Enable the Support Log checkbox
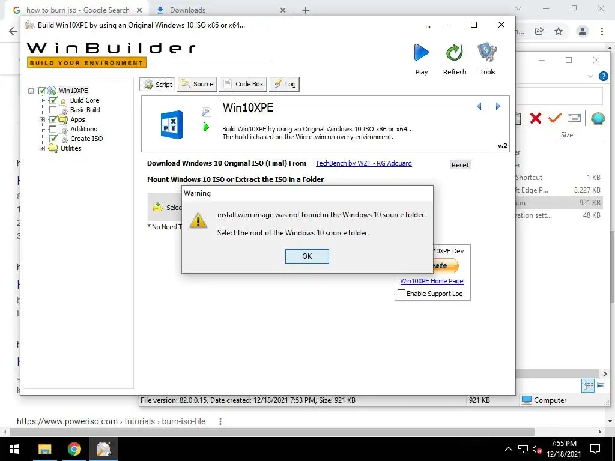The image size is (615, 461). [401, 293]
